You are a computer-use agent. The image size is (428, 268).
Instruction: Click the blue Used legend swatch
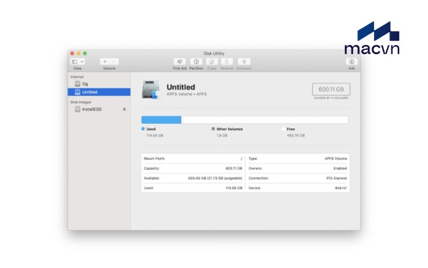coord(143,129)
